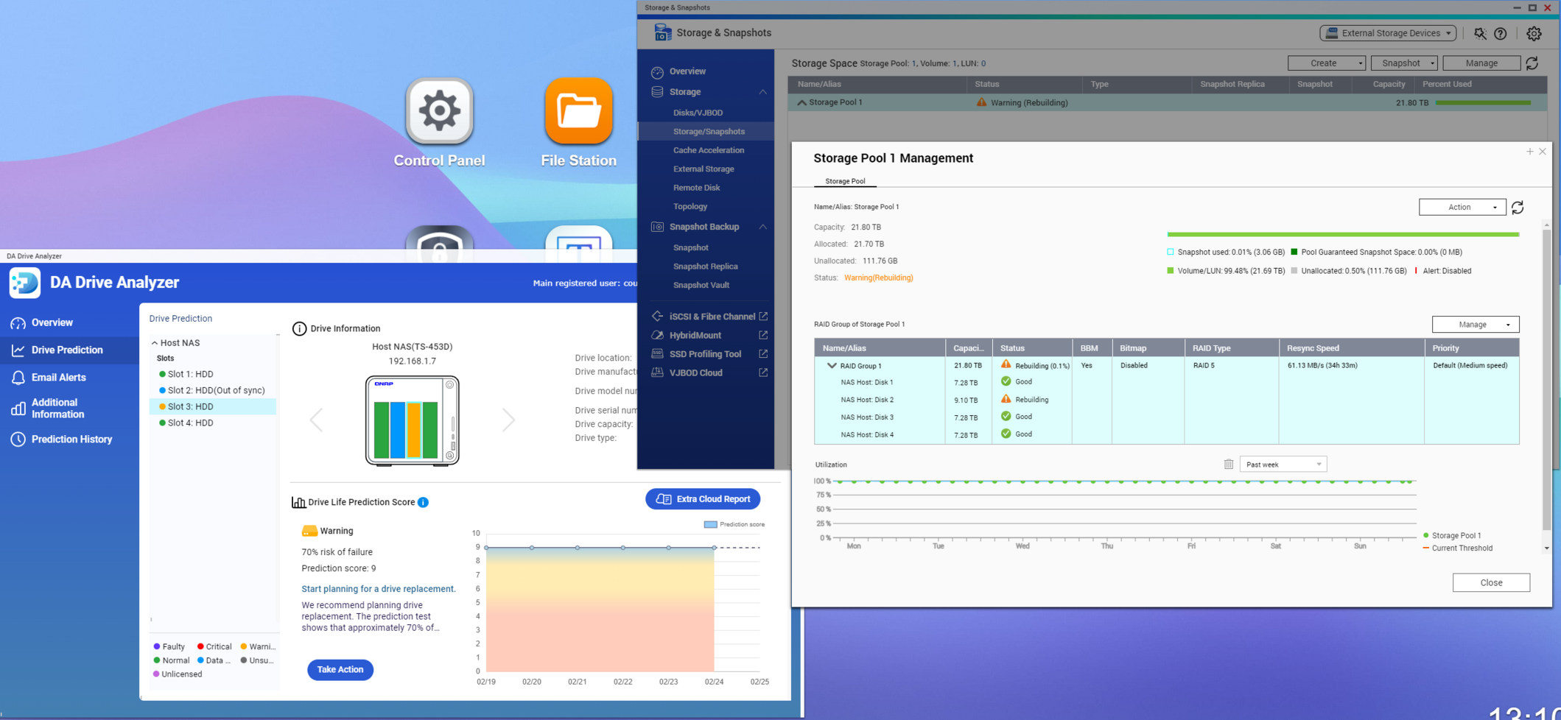The image size is (1561, 720).
Task: Select Prediction History in the sidebar
Action: (x=71, y=440)
